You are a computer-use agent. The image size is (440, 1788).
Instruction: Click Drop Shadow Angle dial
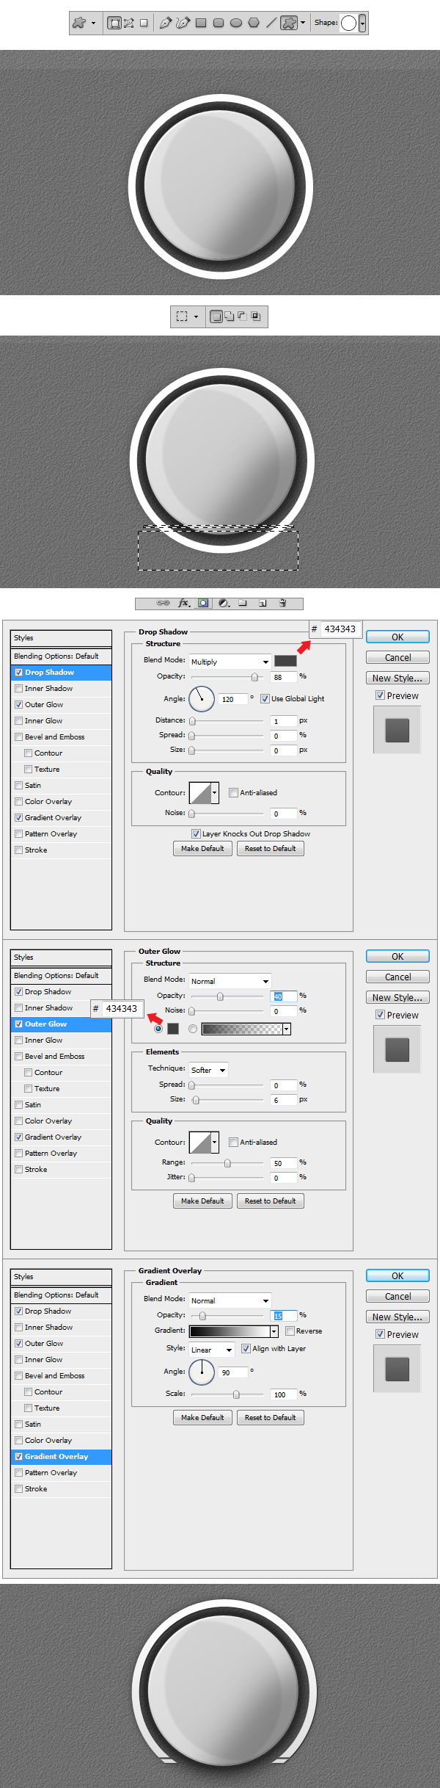pos(202,699)
